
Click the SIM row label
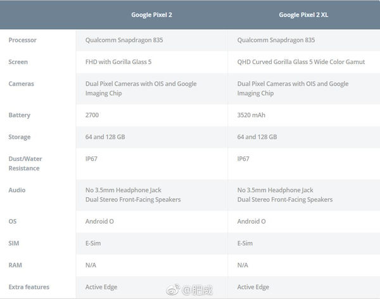15,243
